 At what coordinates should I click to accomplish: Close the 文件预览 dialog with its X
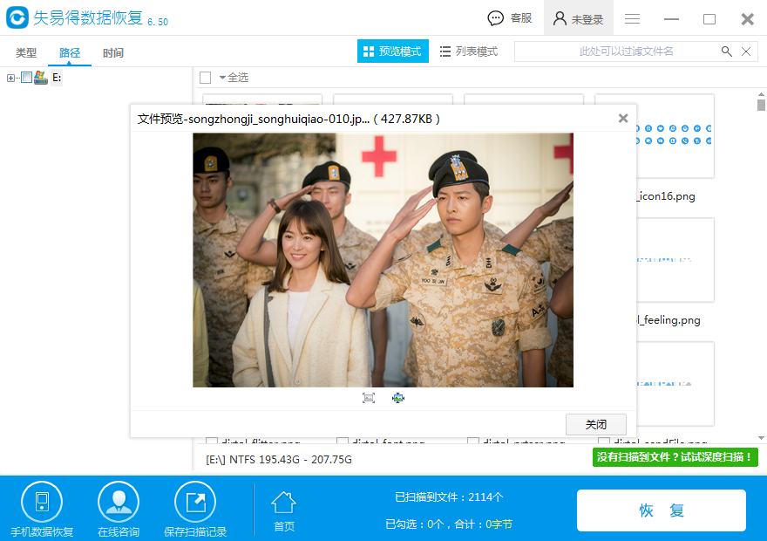coord(622,118)
